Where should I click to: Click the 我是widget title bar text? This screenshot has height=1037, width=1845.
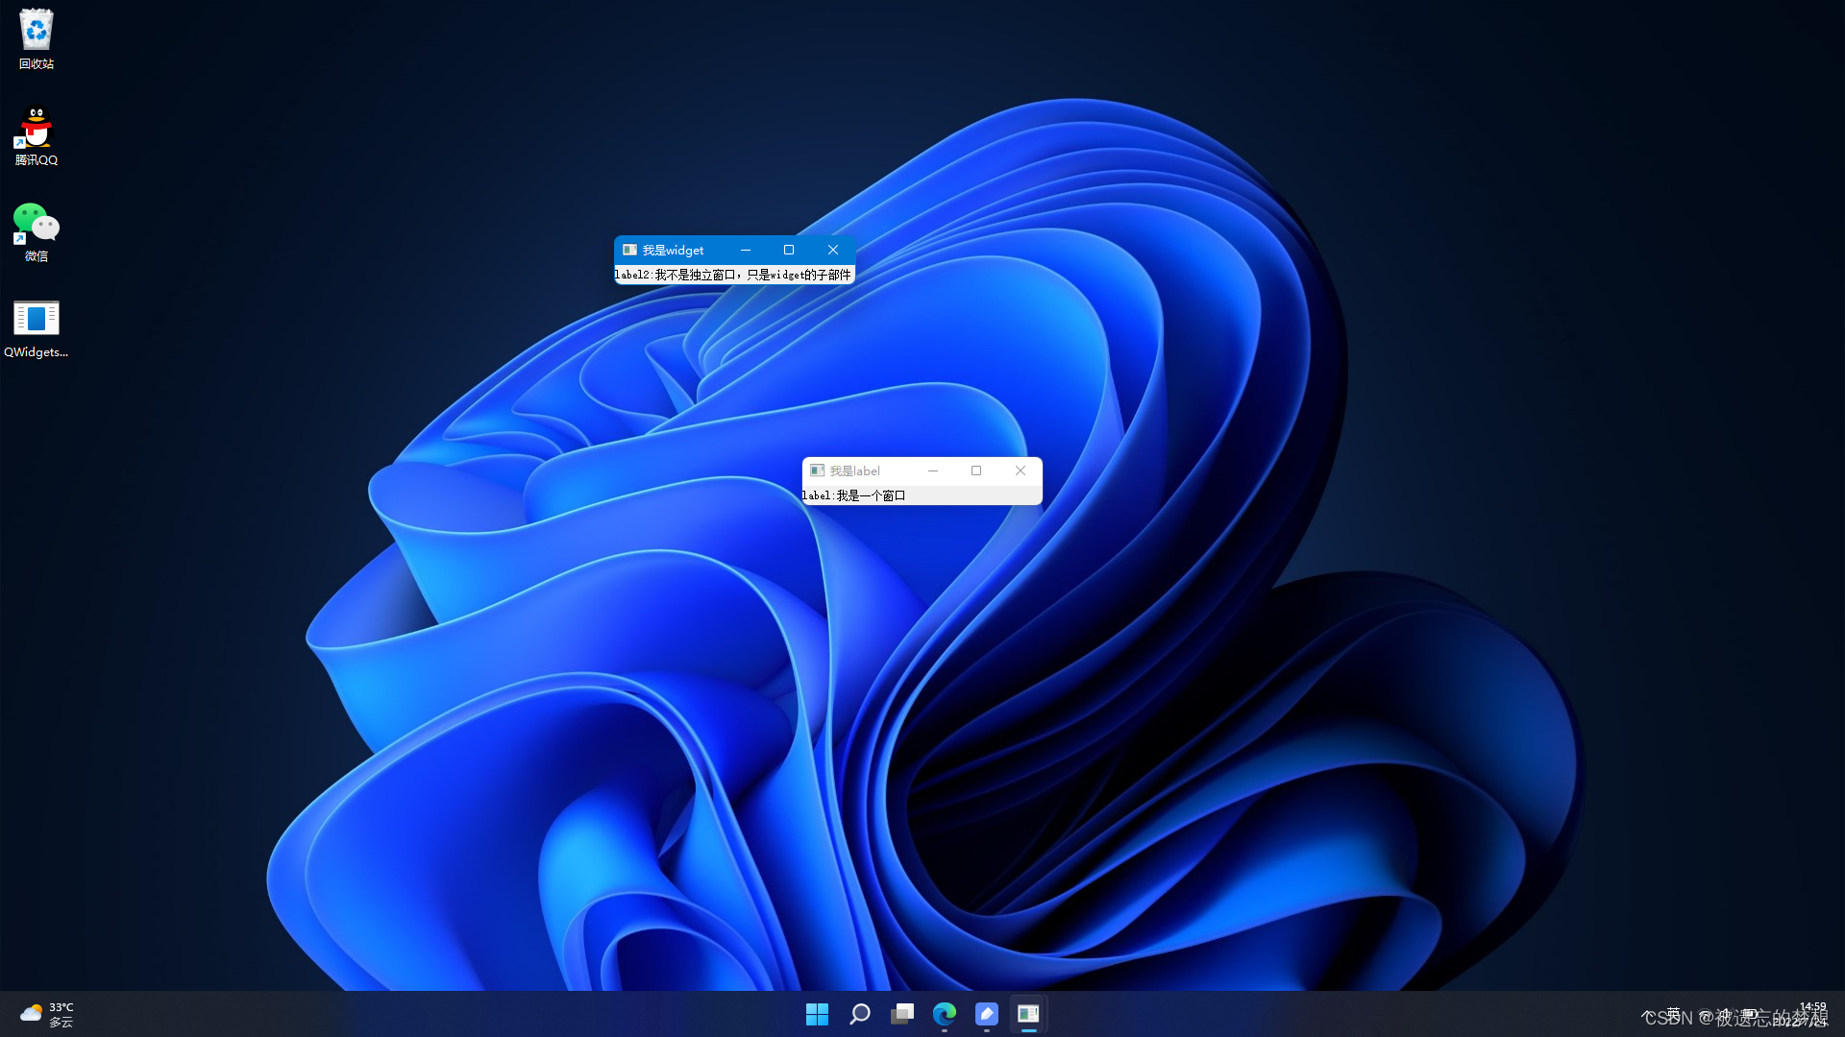673,250
